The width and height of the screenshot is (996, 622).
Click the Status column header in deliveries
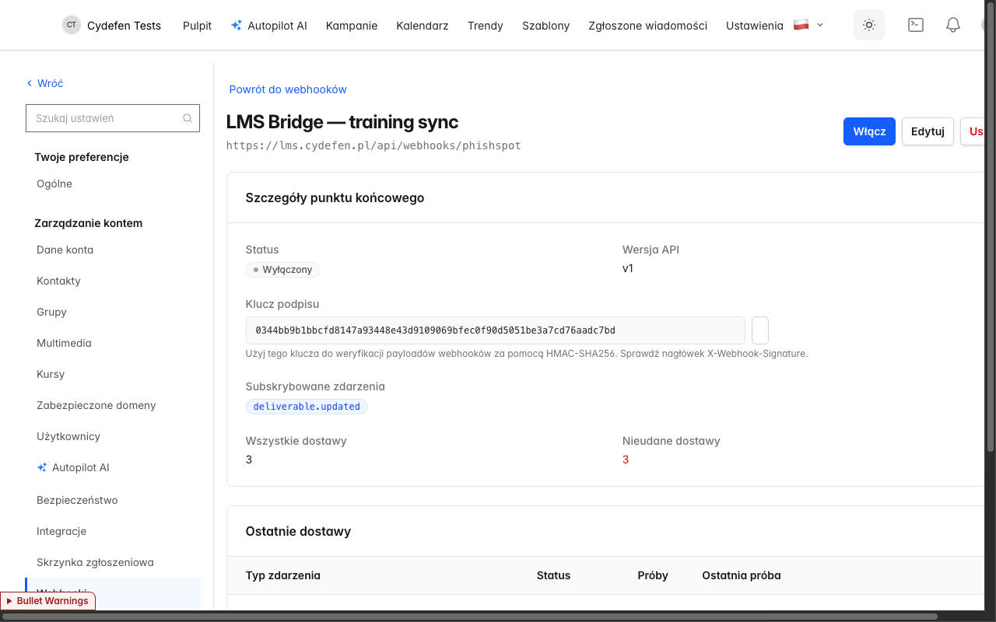[553, 575]
